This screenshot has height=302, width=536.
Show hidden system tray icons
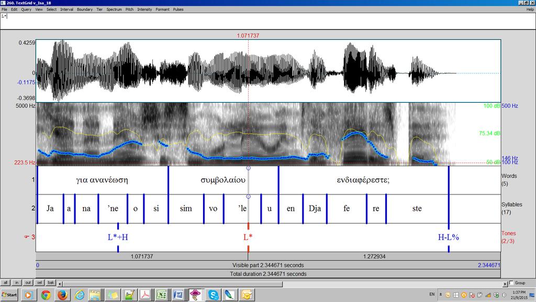point(441,295)
